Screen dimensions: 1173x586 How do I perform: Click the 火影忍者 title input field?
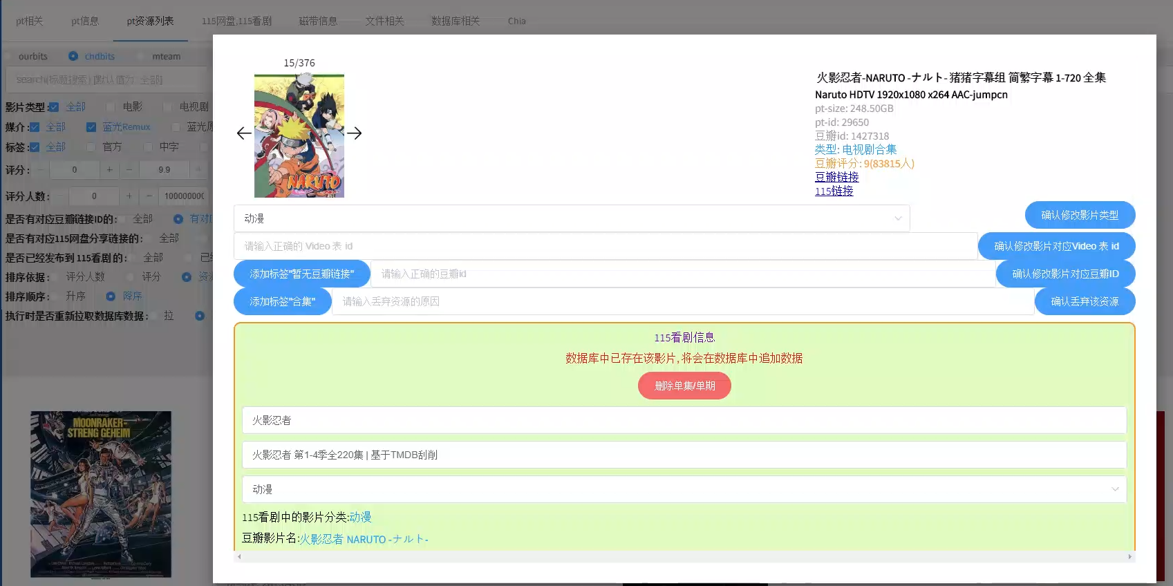[x=684, y=420]
